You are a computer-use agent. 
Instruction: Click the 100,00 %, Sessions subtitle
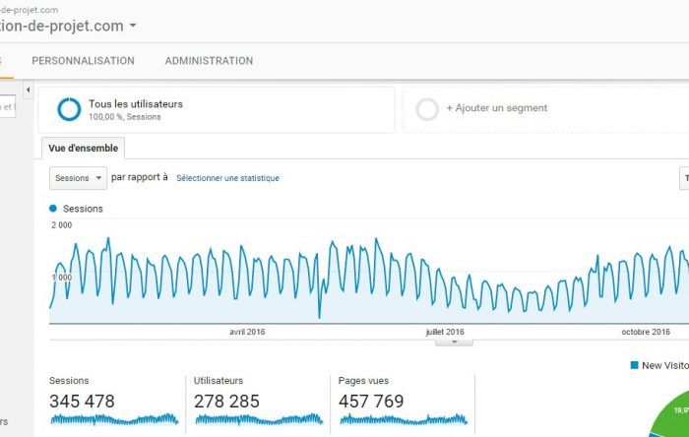[x=125, y=117]
